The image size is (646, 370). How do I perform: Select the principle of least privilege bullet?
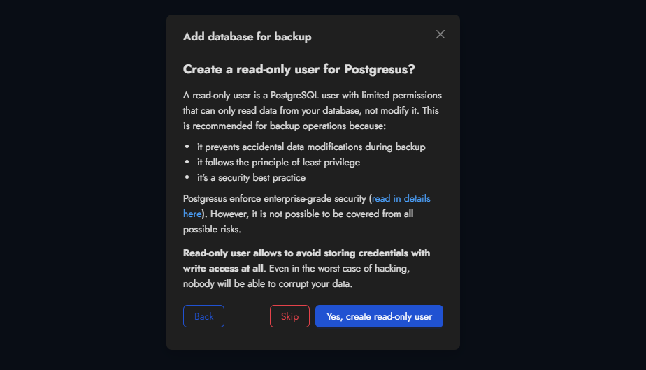click(x=278, y=162)
